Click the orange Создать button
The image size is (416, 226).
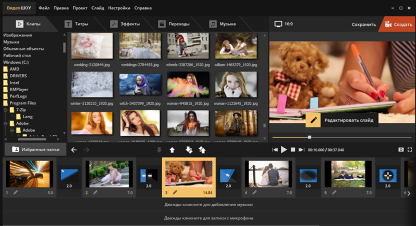tap(397, 24)
